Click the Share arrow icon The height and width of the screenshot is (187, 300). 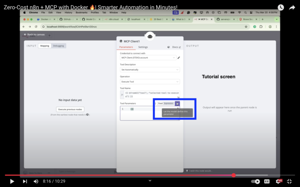point(292,7)
